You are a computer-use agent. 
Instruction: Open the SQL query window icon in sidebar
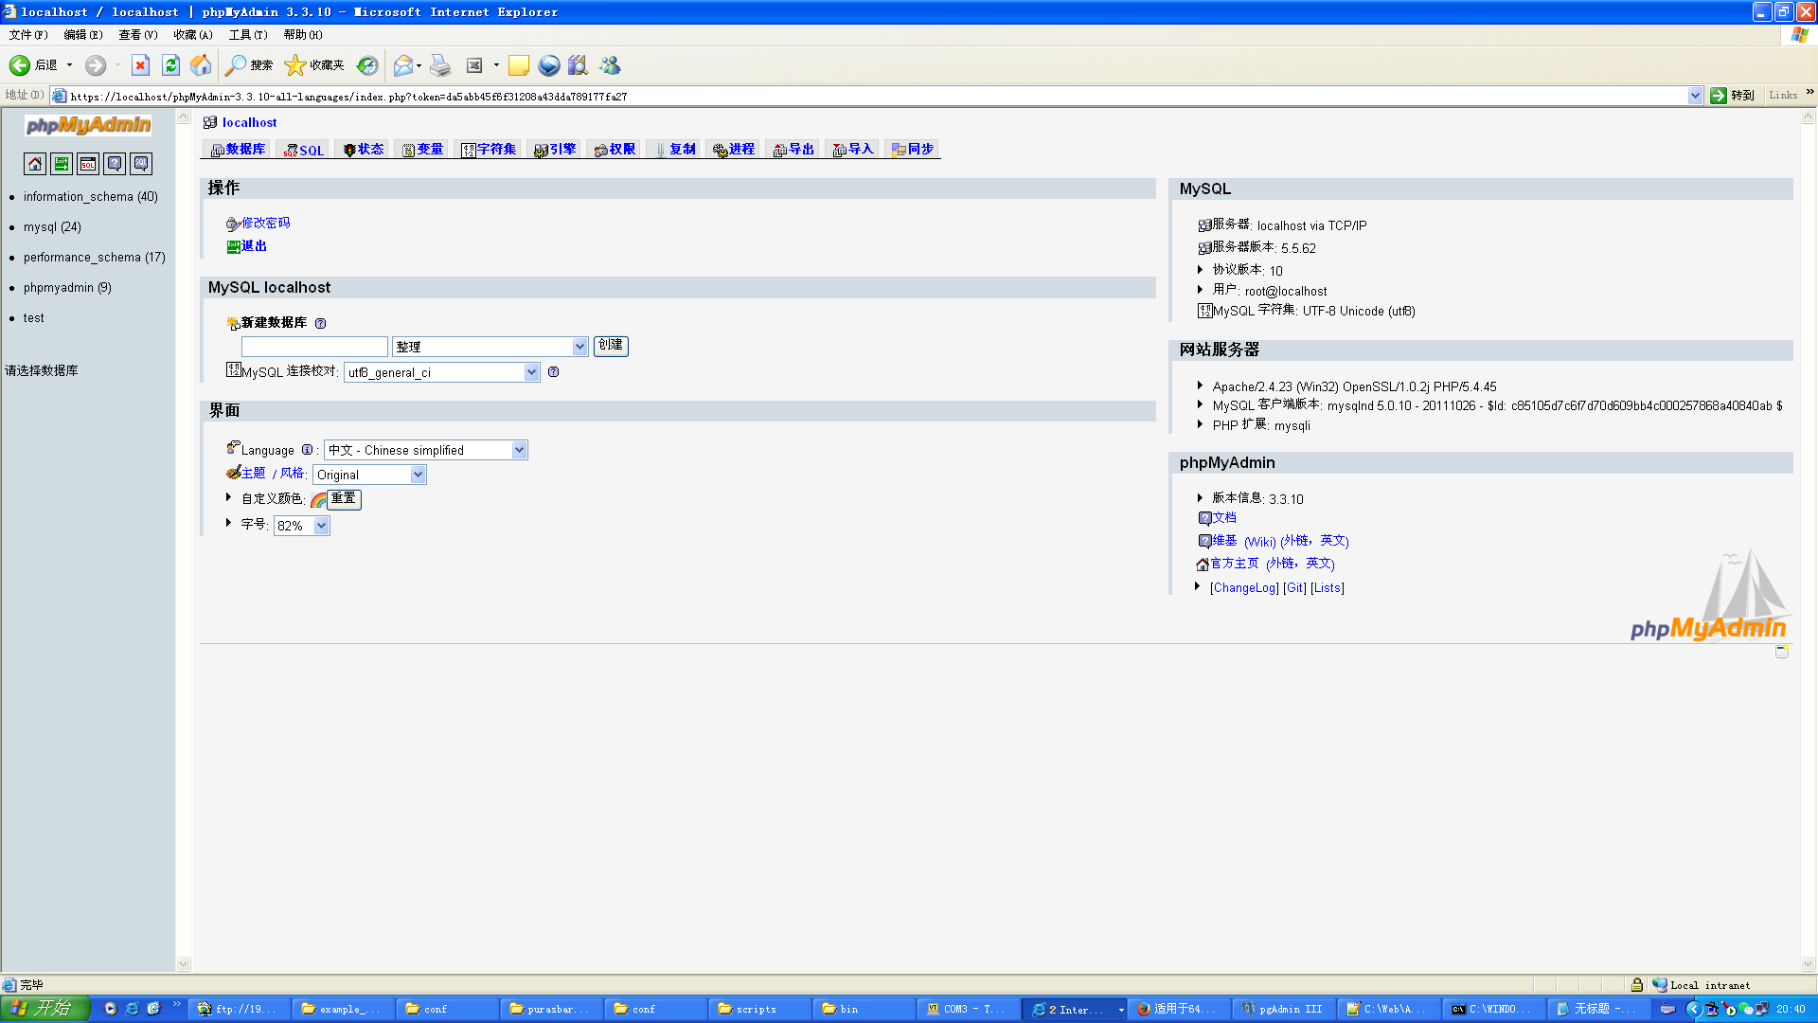pyautogui.click(x=88, y=164)
